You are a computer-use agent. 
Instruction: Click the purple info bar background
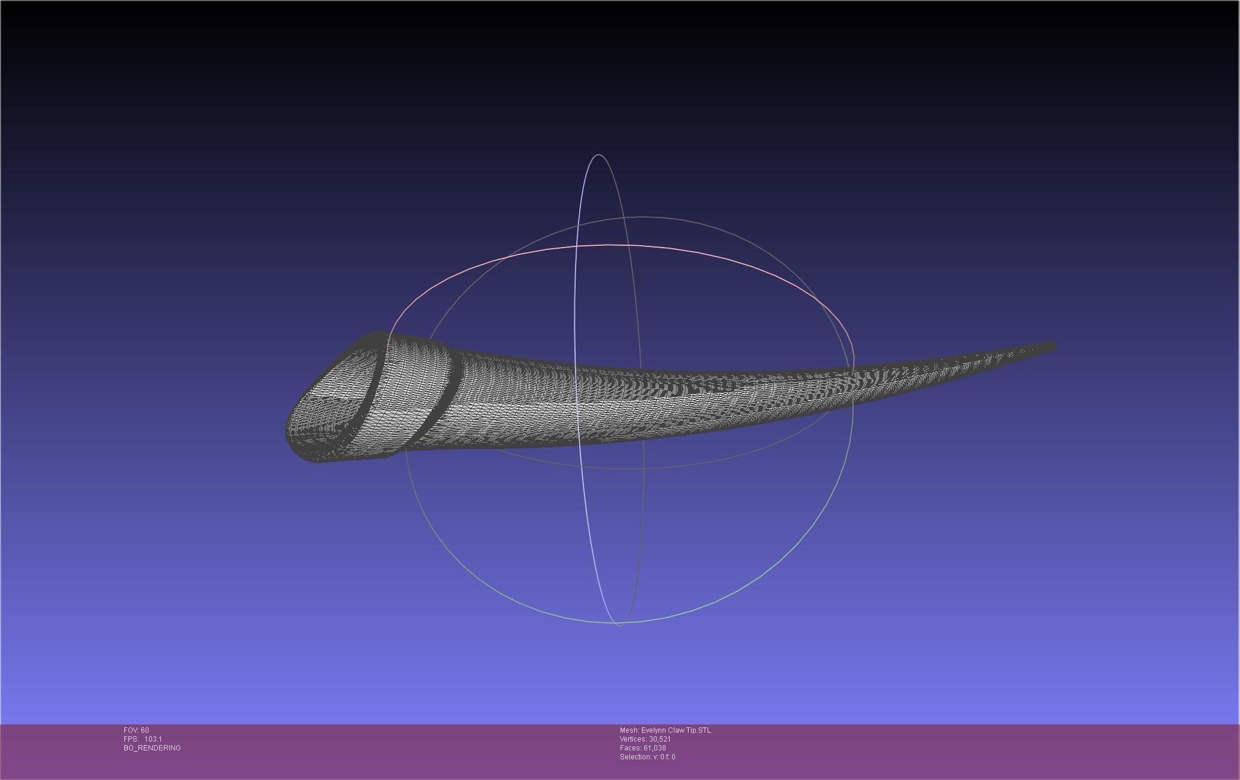[947, 752]
